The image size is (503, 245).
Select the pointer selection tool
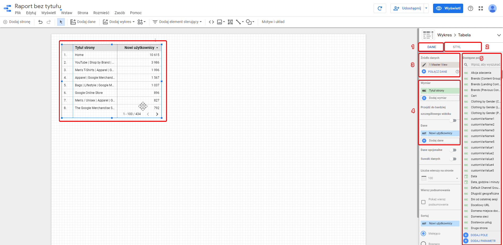(x=61, y=22)
